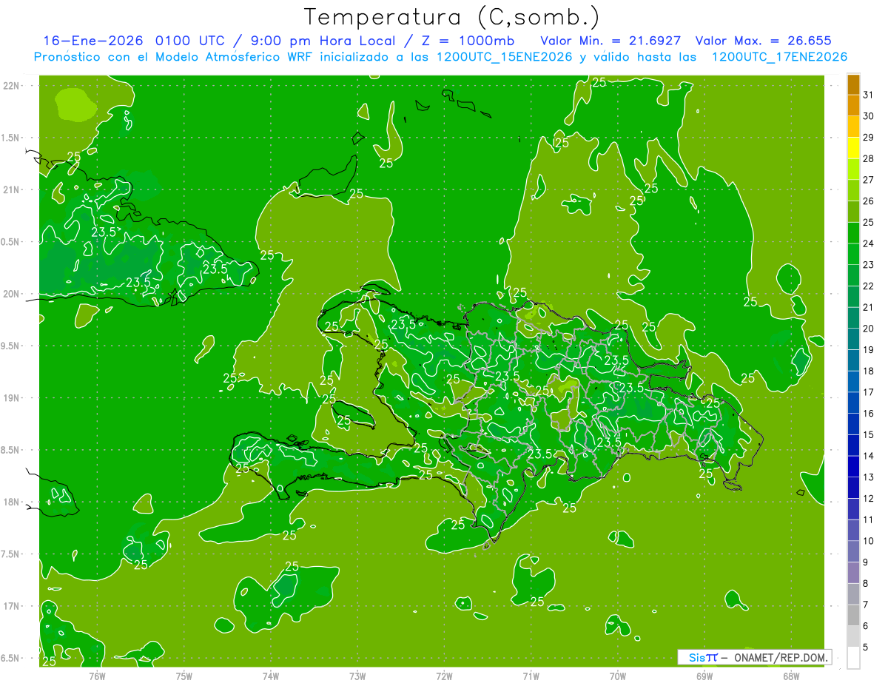Click the "28" value on the color scale
The height and width of the screenshot is (686, 888).
point(869,158)
